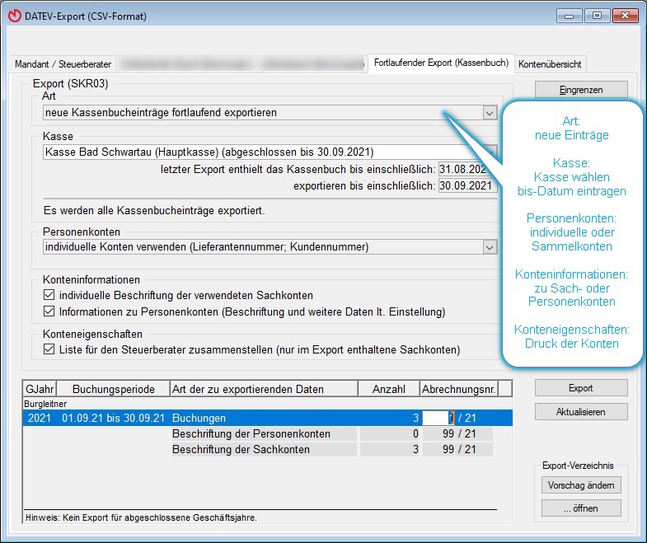The height and width of the screenshot is (543, 647).
Task: Expand the Personenkonten dropdown arrow
Action: pyautogui.click(x=490, y=247)
